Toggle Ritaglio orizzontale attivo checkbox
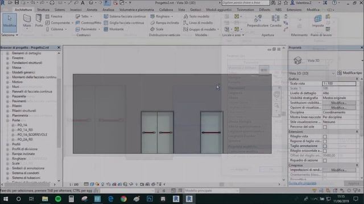364x204 pixels. point(325,151)
